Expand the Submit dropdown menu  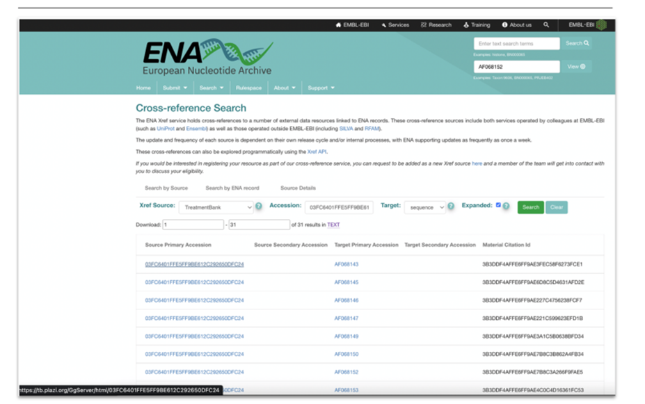[175, 88]
